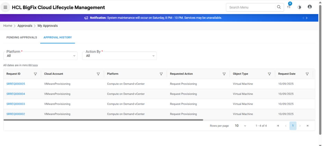The image size is (322, 146).
Task: Expand the Platform dropdown
Action: (40, 56)
